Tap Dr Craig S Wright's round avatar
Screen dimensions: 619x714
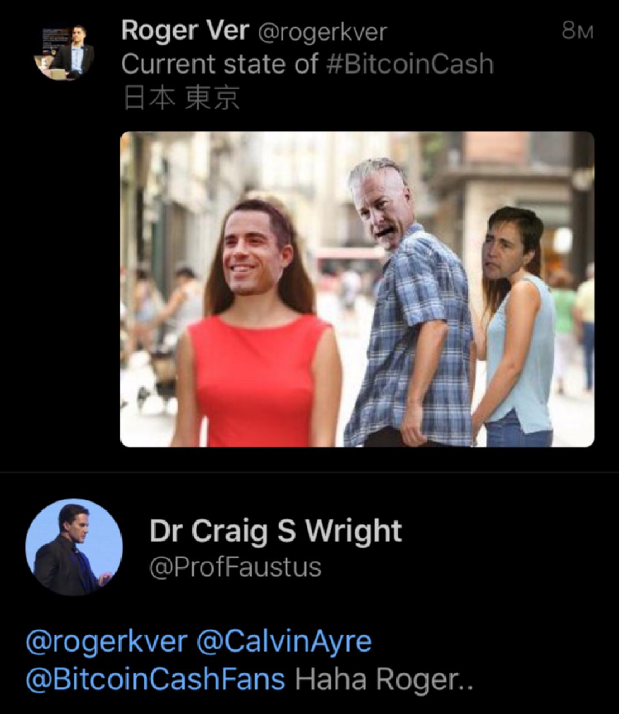(74, 547)
